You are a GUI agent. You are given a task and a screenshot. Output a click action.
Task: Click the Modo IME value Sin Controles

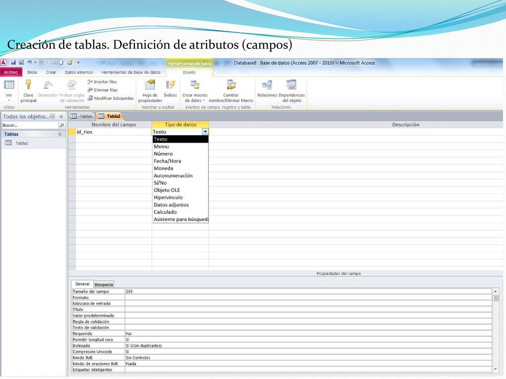point(308,358)
